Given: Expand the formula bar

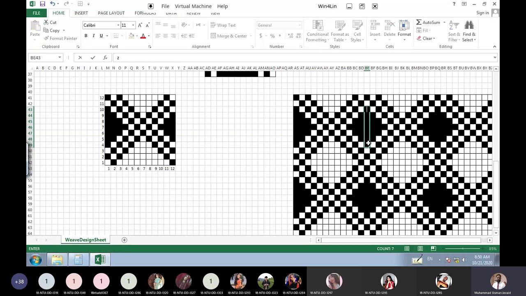Looking at the screenshot, I should (495, 58).
